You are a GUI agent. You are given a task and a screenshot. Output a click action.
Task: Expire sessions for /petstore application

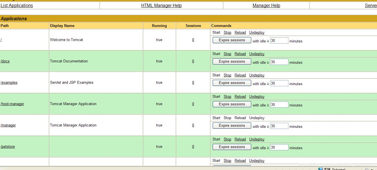tap(232, 147)
